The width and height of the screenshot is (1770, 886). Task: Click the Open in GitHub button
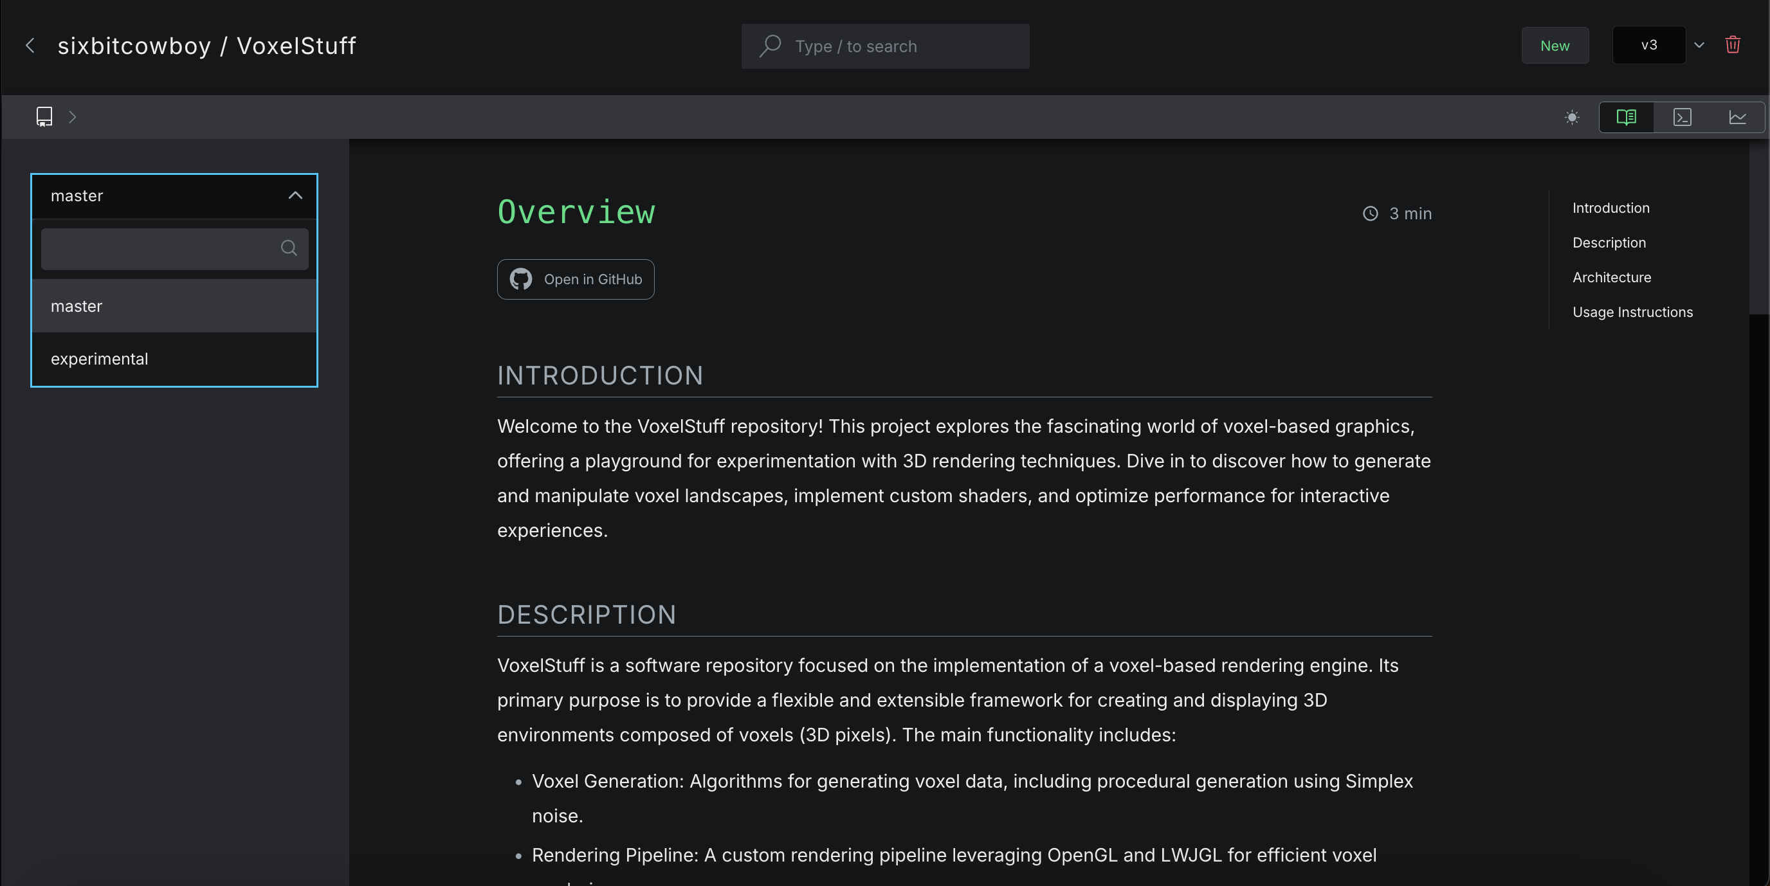(x=575, y=279)
